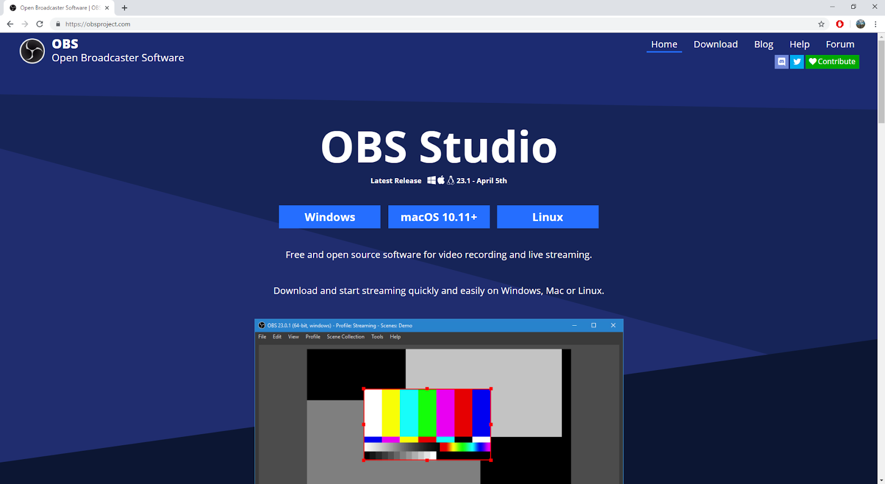
Task: Click the Opera extension icon
Action: click(x=840, y=24)
